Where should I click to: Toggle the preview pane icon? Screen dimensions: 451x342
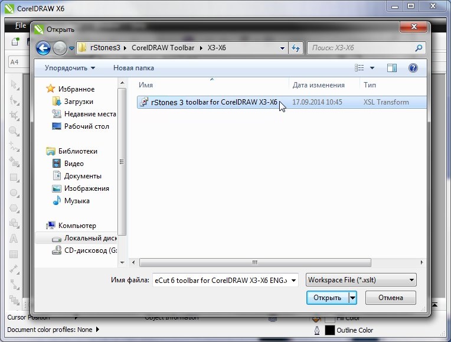[392, 68]
